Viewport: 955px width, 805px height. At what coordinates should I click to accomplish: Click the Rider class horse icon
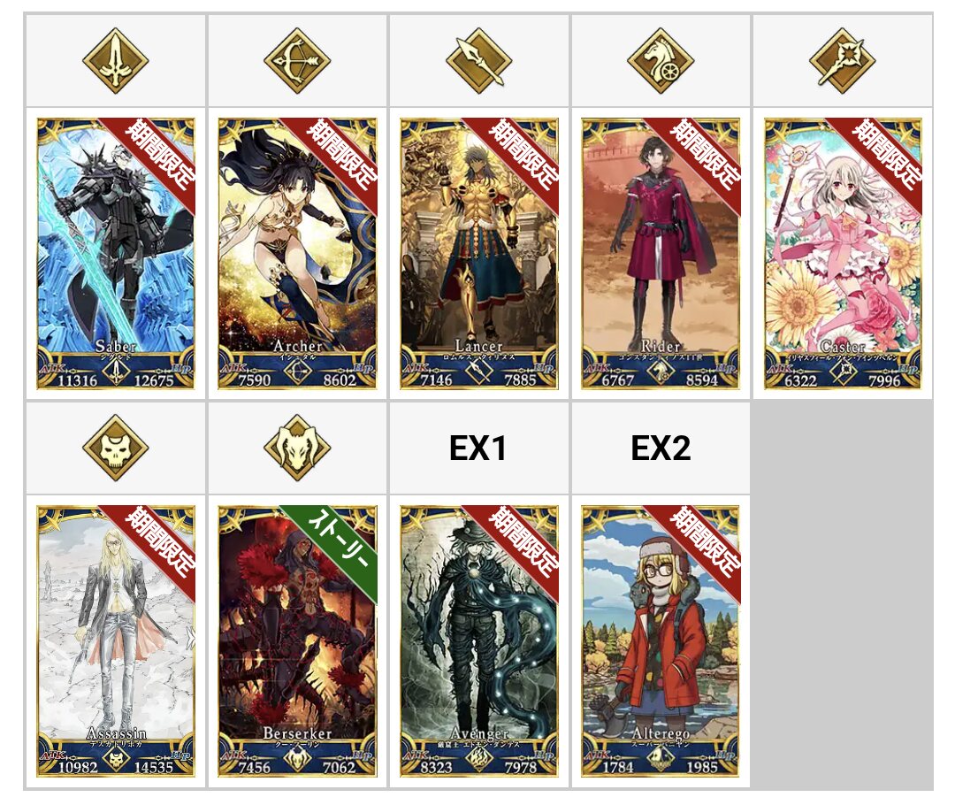(661, 61)
